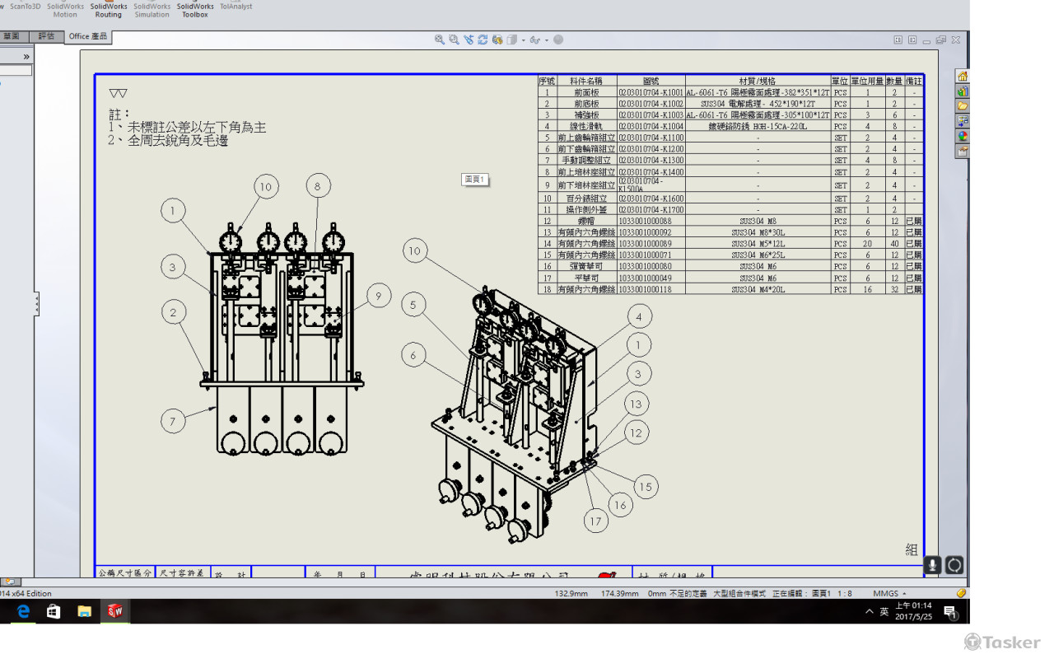Click the Zoom to Fit magnifier icon

pyautogui.click(x=440, y=40)
